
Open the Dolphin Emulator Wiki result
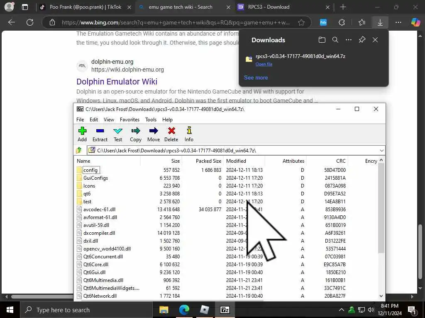(x=117, y=82)
